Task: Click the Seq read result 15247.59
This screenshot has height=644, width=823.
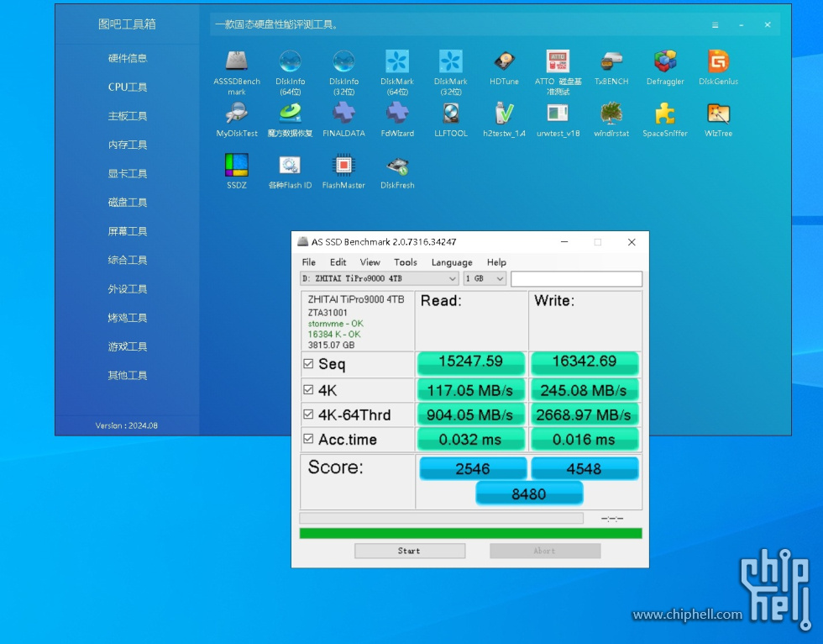Action: 471,362
